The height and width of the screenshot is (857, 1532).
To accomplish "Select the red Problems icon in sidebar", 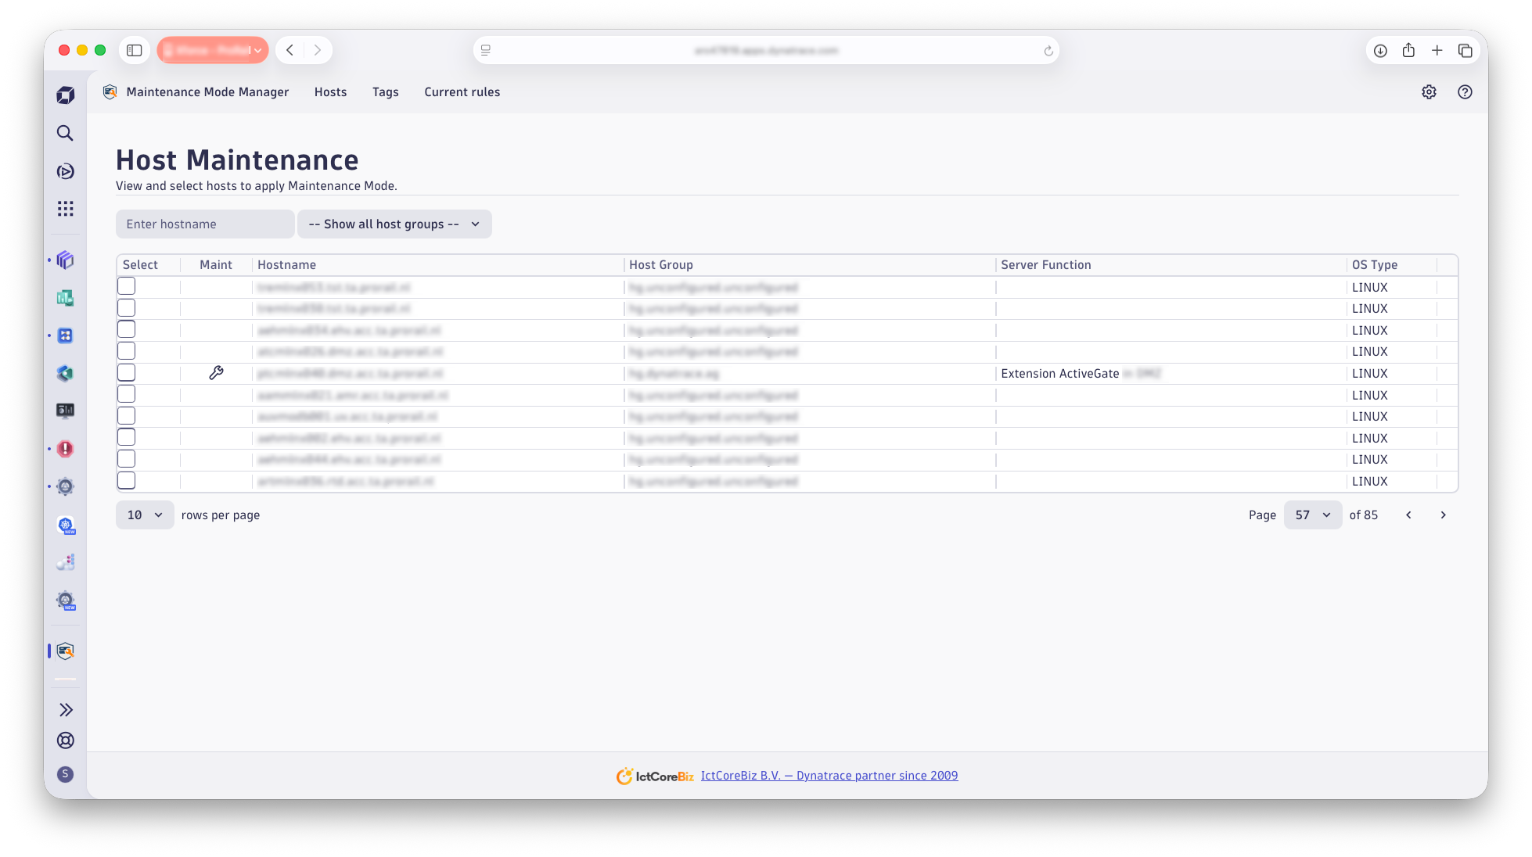I will tap(65, 449).
